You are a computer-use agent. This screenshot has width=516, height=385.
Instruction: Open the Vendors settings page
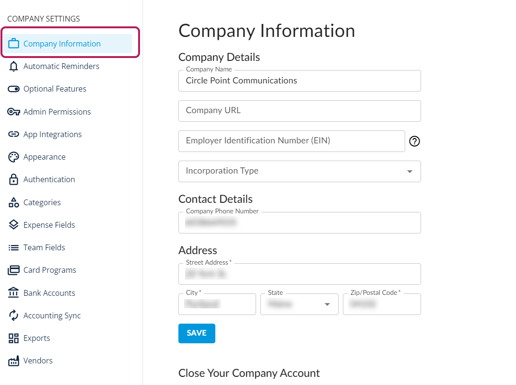tap(38, 361)
